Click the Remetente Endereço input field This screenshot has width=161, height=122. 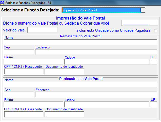click(x=96, y=52)
